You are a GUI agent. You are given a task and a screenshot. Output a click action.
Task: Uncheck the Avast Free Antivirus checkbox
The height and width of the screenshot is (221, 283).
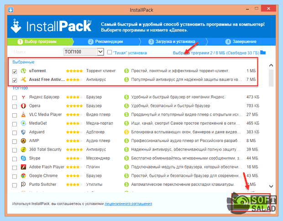pyautogui.click(x=15, y=80)
